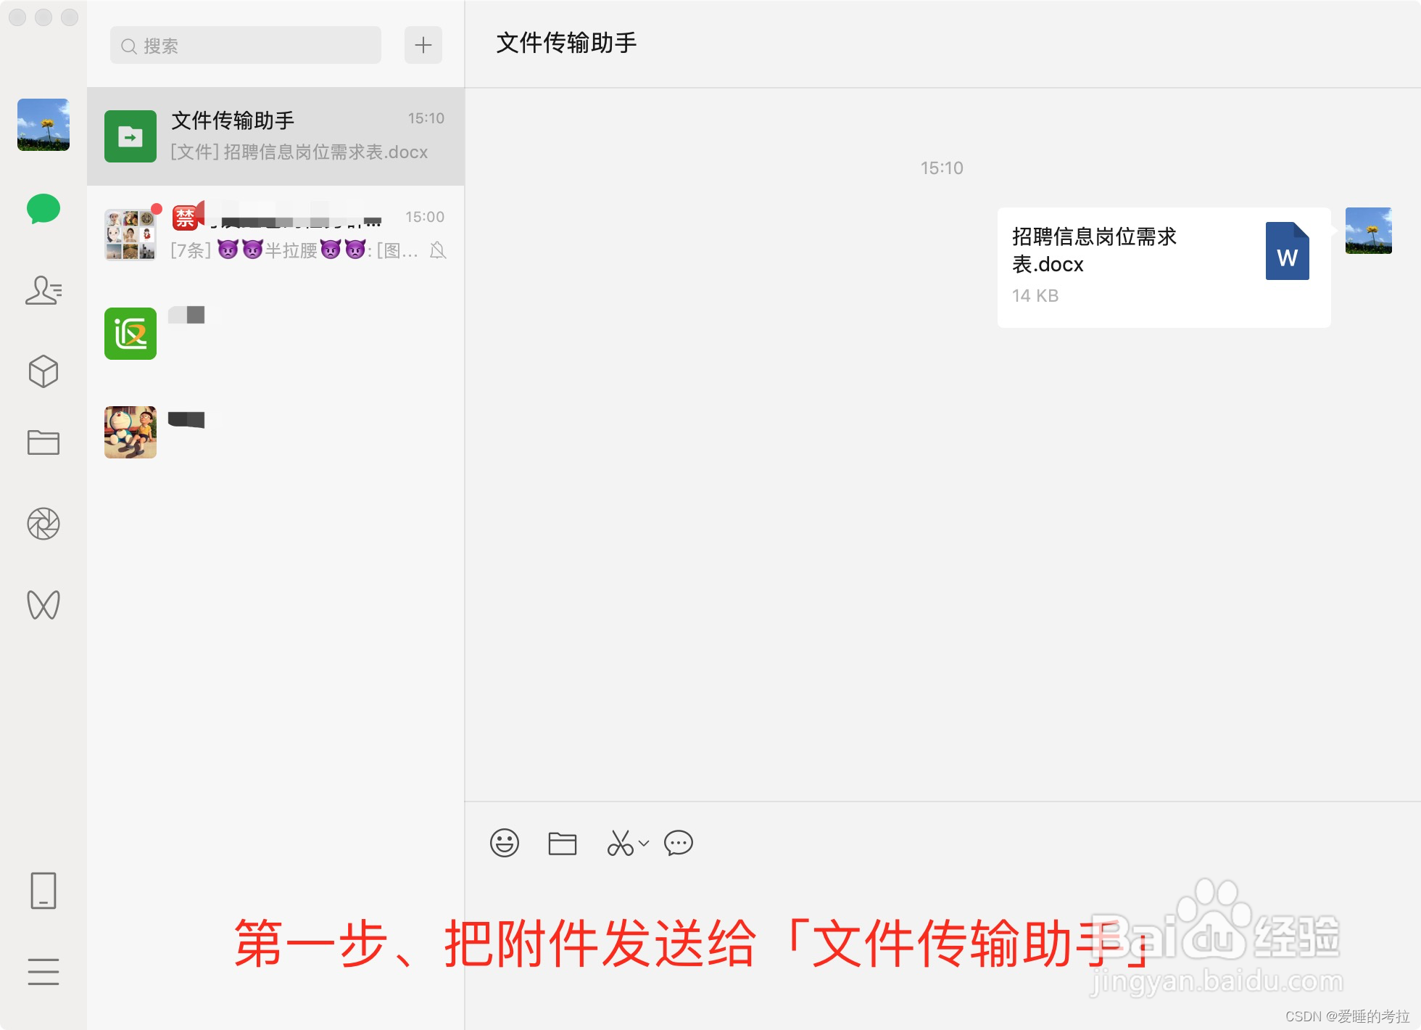Image resolution: width=1421 pixels, height=1030 pixels.
Task: Click the plus button beside search
Action: [x=423, y=45]
